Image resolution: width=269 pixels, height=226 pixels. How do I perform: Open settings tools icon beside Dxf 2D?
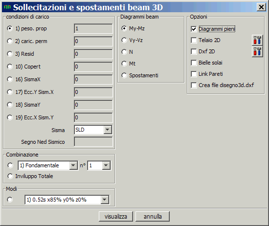click(x=257, y=51)
